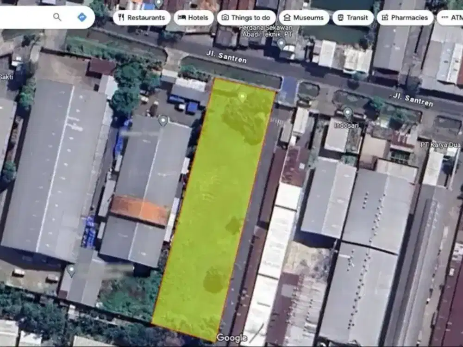Open directions with the blue arrow icon
This screenshot has width=463, height=347.
coord(82,17)
